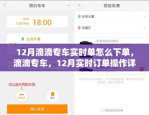Open the 18:00 booking time picker
This screenshot has width=149, height=115.
point(37,22)
